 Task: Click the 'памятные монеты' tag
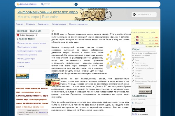pos(32,103)
